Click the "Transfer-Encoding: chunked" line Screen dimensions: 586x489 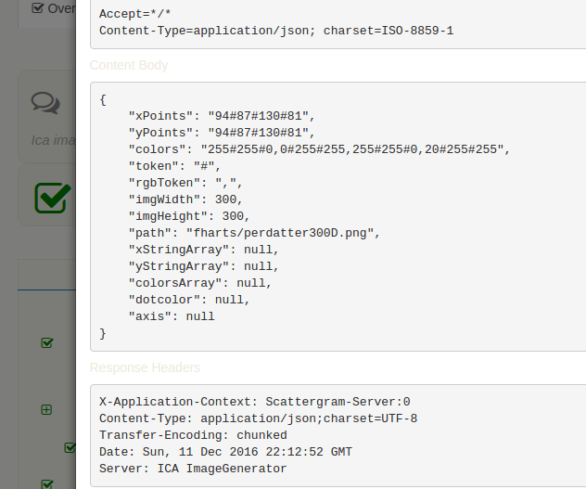click(x=193, y=435)
